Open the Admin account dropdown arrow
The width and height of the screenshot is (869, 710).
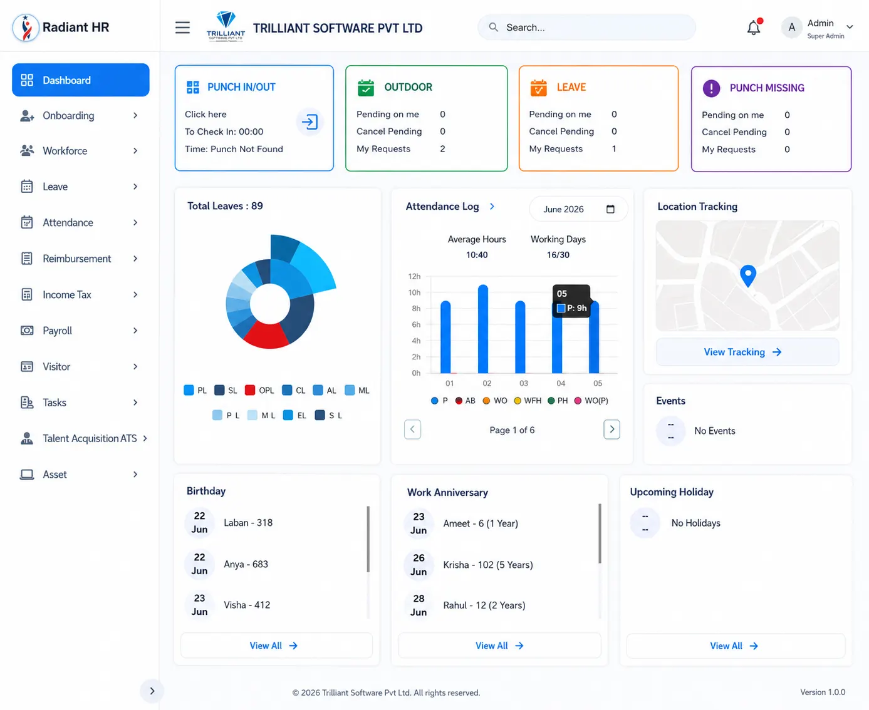coord(850,27)
